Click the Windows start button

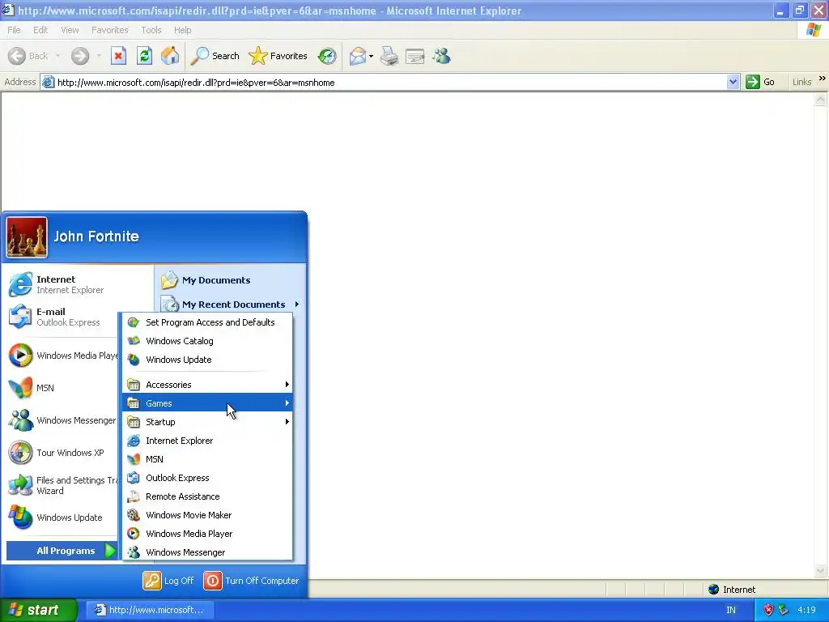[x=38, y=610]
